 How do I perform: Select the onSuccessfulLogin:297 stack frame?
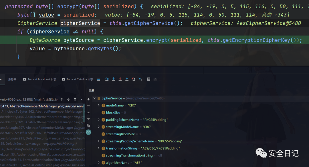(42, 128)
